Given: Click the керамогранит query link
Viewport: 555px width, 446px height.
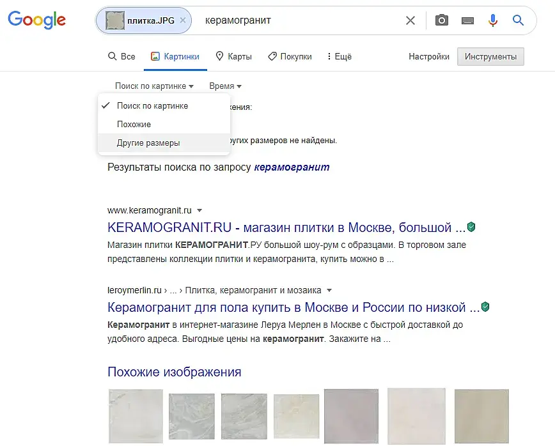Looking at the screenshot, I should (292, 167).
